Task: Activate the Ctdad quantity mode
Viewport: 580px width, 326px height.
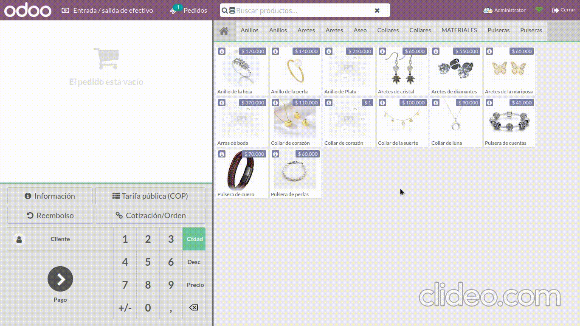Action: point(194,239)
